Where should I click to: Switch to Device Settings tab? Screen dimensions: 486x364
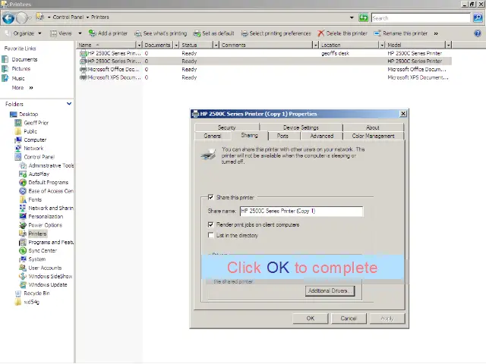tap(301, 127)
